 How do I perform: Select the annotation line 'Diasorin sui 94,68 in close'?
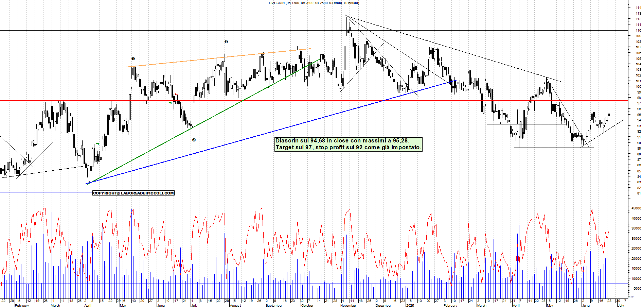(342, 141)
